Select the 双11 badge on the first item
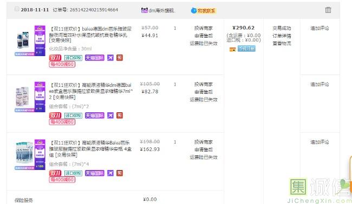The image size is (352, 204). 55,58
